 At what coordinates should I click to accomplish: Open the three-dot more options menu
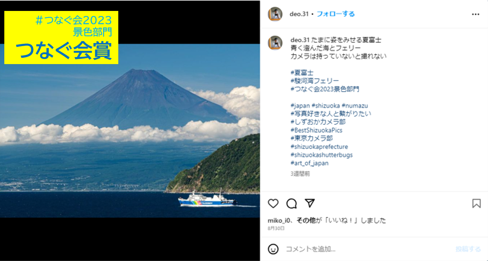point(475,14)
